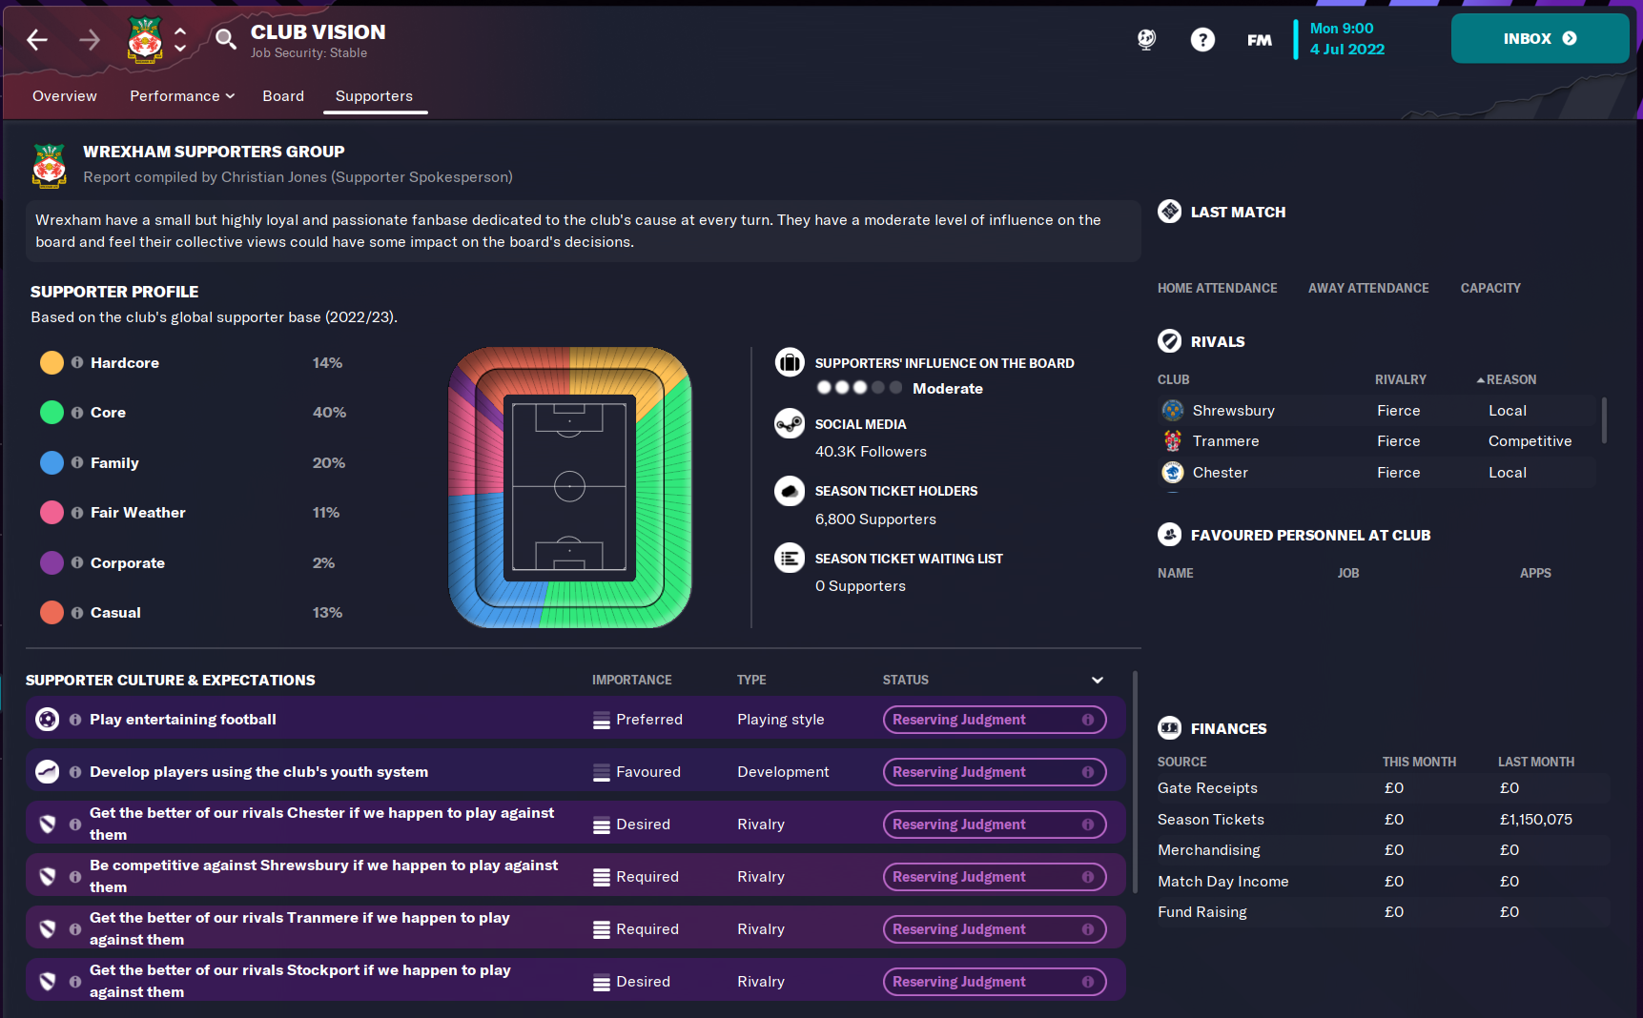The image size is (1643, 1018).
Task: Click the Shrewsbury club badge
Action: tap(1173, 410)
